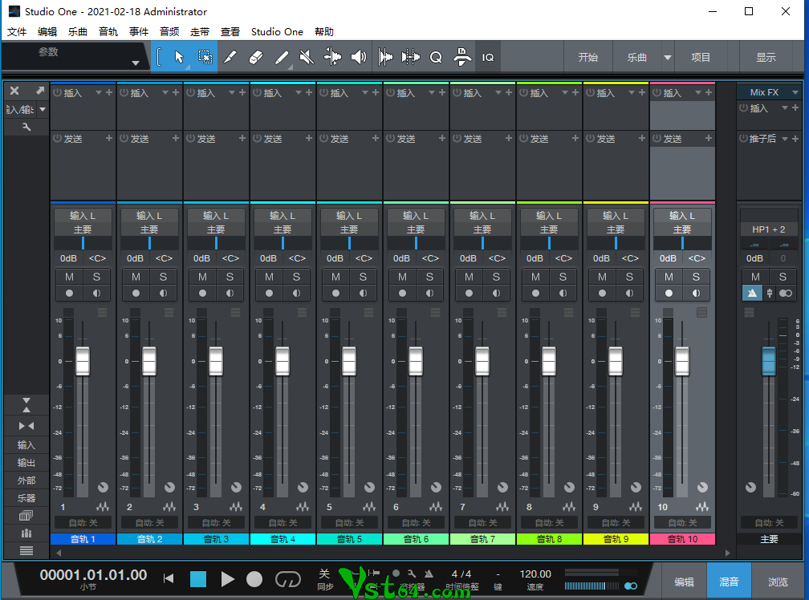Select the Listen (speaker) tool
This screenshot has width=809, height=600.
pyautogui.click(x=359, y=57)
